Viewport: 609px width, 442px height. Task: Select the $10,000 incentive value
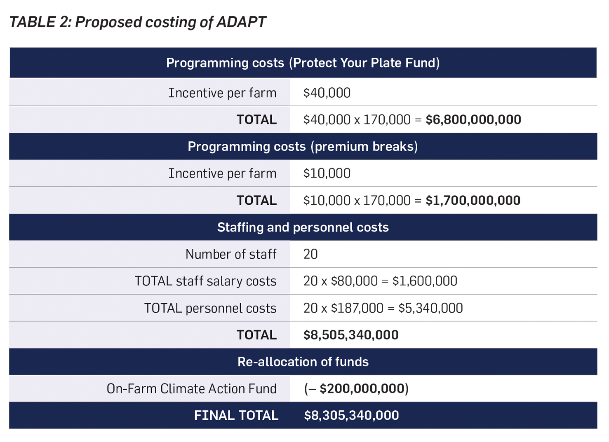tap(327, 173)
